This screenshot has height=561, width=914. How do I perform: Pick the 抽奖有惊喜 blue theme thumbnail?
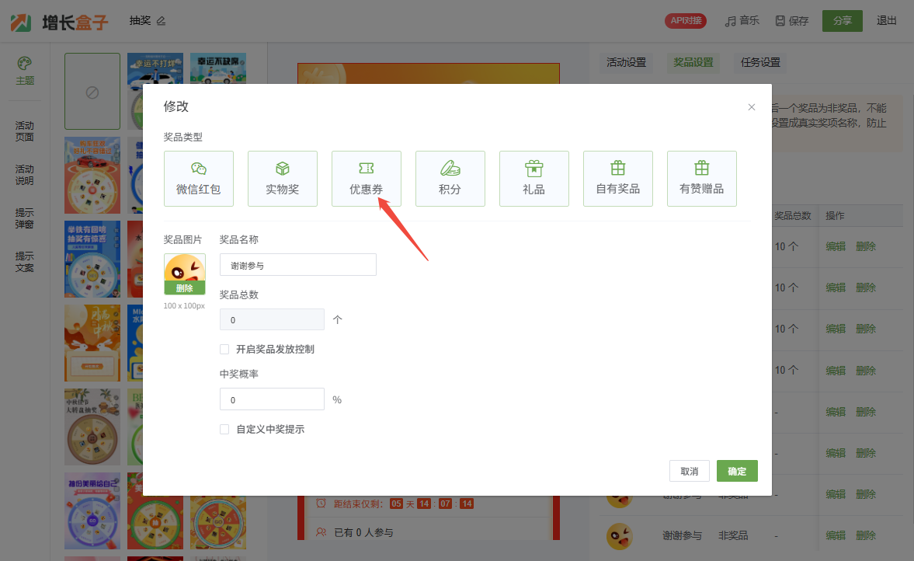click(x=92, y=259)
